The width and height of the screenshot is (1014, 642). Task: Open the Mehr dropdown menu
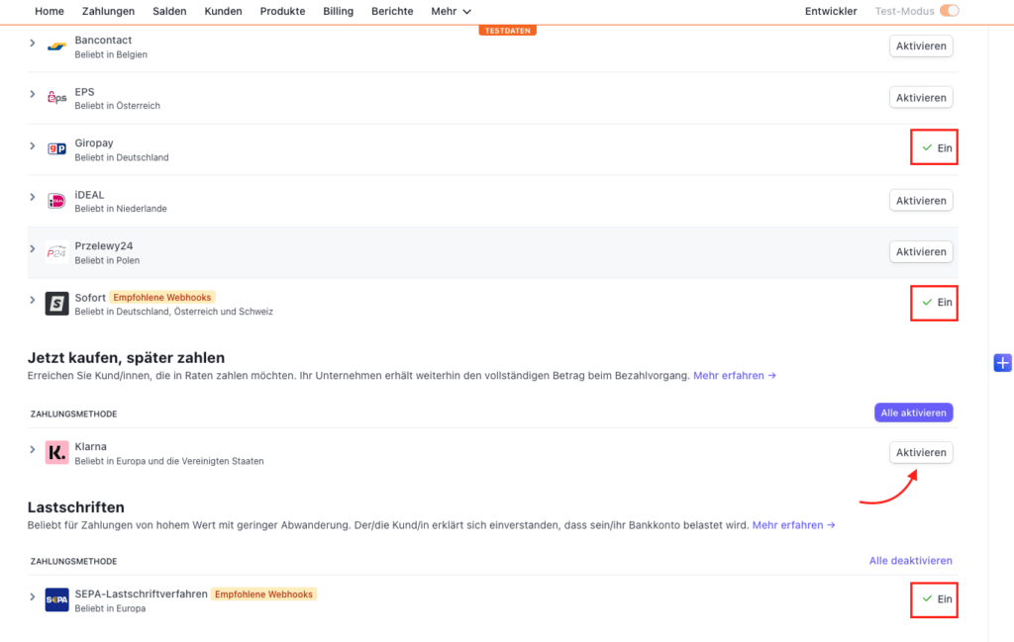pyautogui.click(x=451, y=11)
